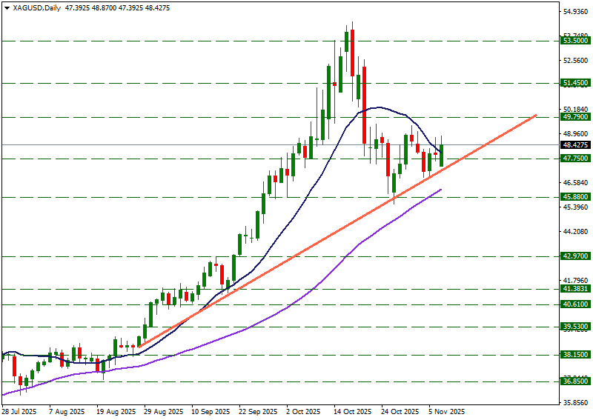Click the 5 Nov 2025 date label

[x=446, y=411]
